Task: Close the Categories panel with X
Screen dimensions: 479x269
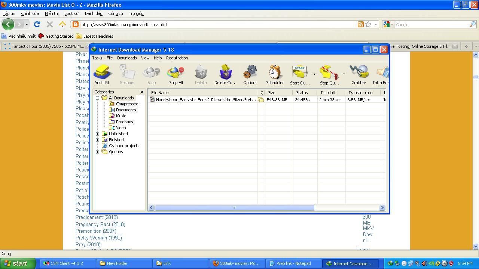Action: (x=141, y=92)
